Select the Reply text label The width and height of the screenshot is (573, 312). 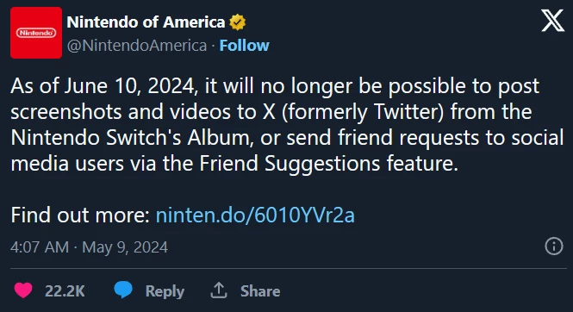[x=165, y=291]
